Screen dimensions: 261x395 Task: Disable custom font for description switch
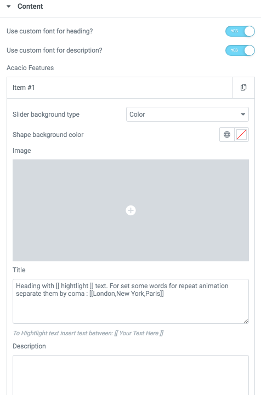pos(240,50)
